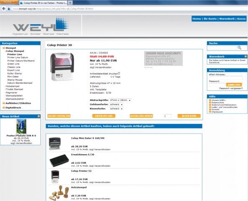This screenshot has height=201, width=248.
Task: Select Expert Line category
Action: tap(13, 70)
